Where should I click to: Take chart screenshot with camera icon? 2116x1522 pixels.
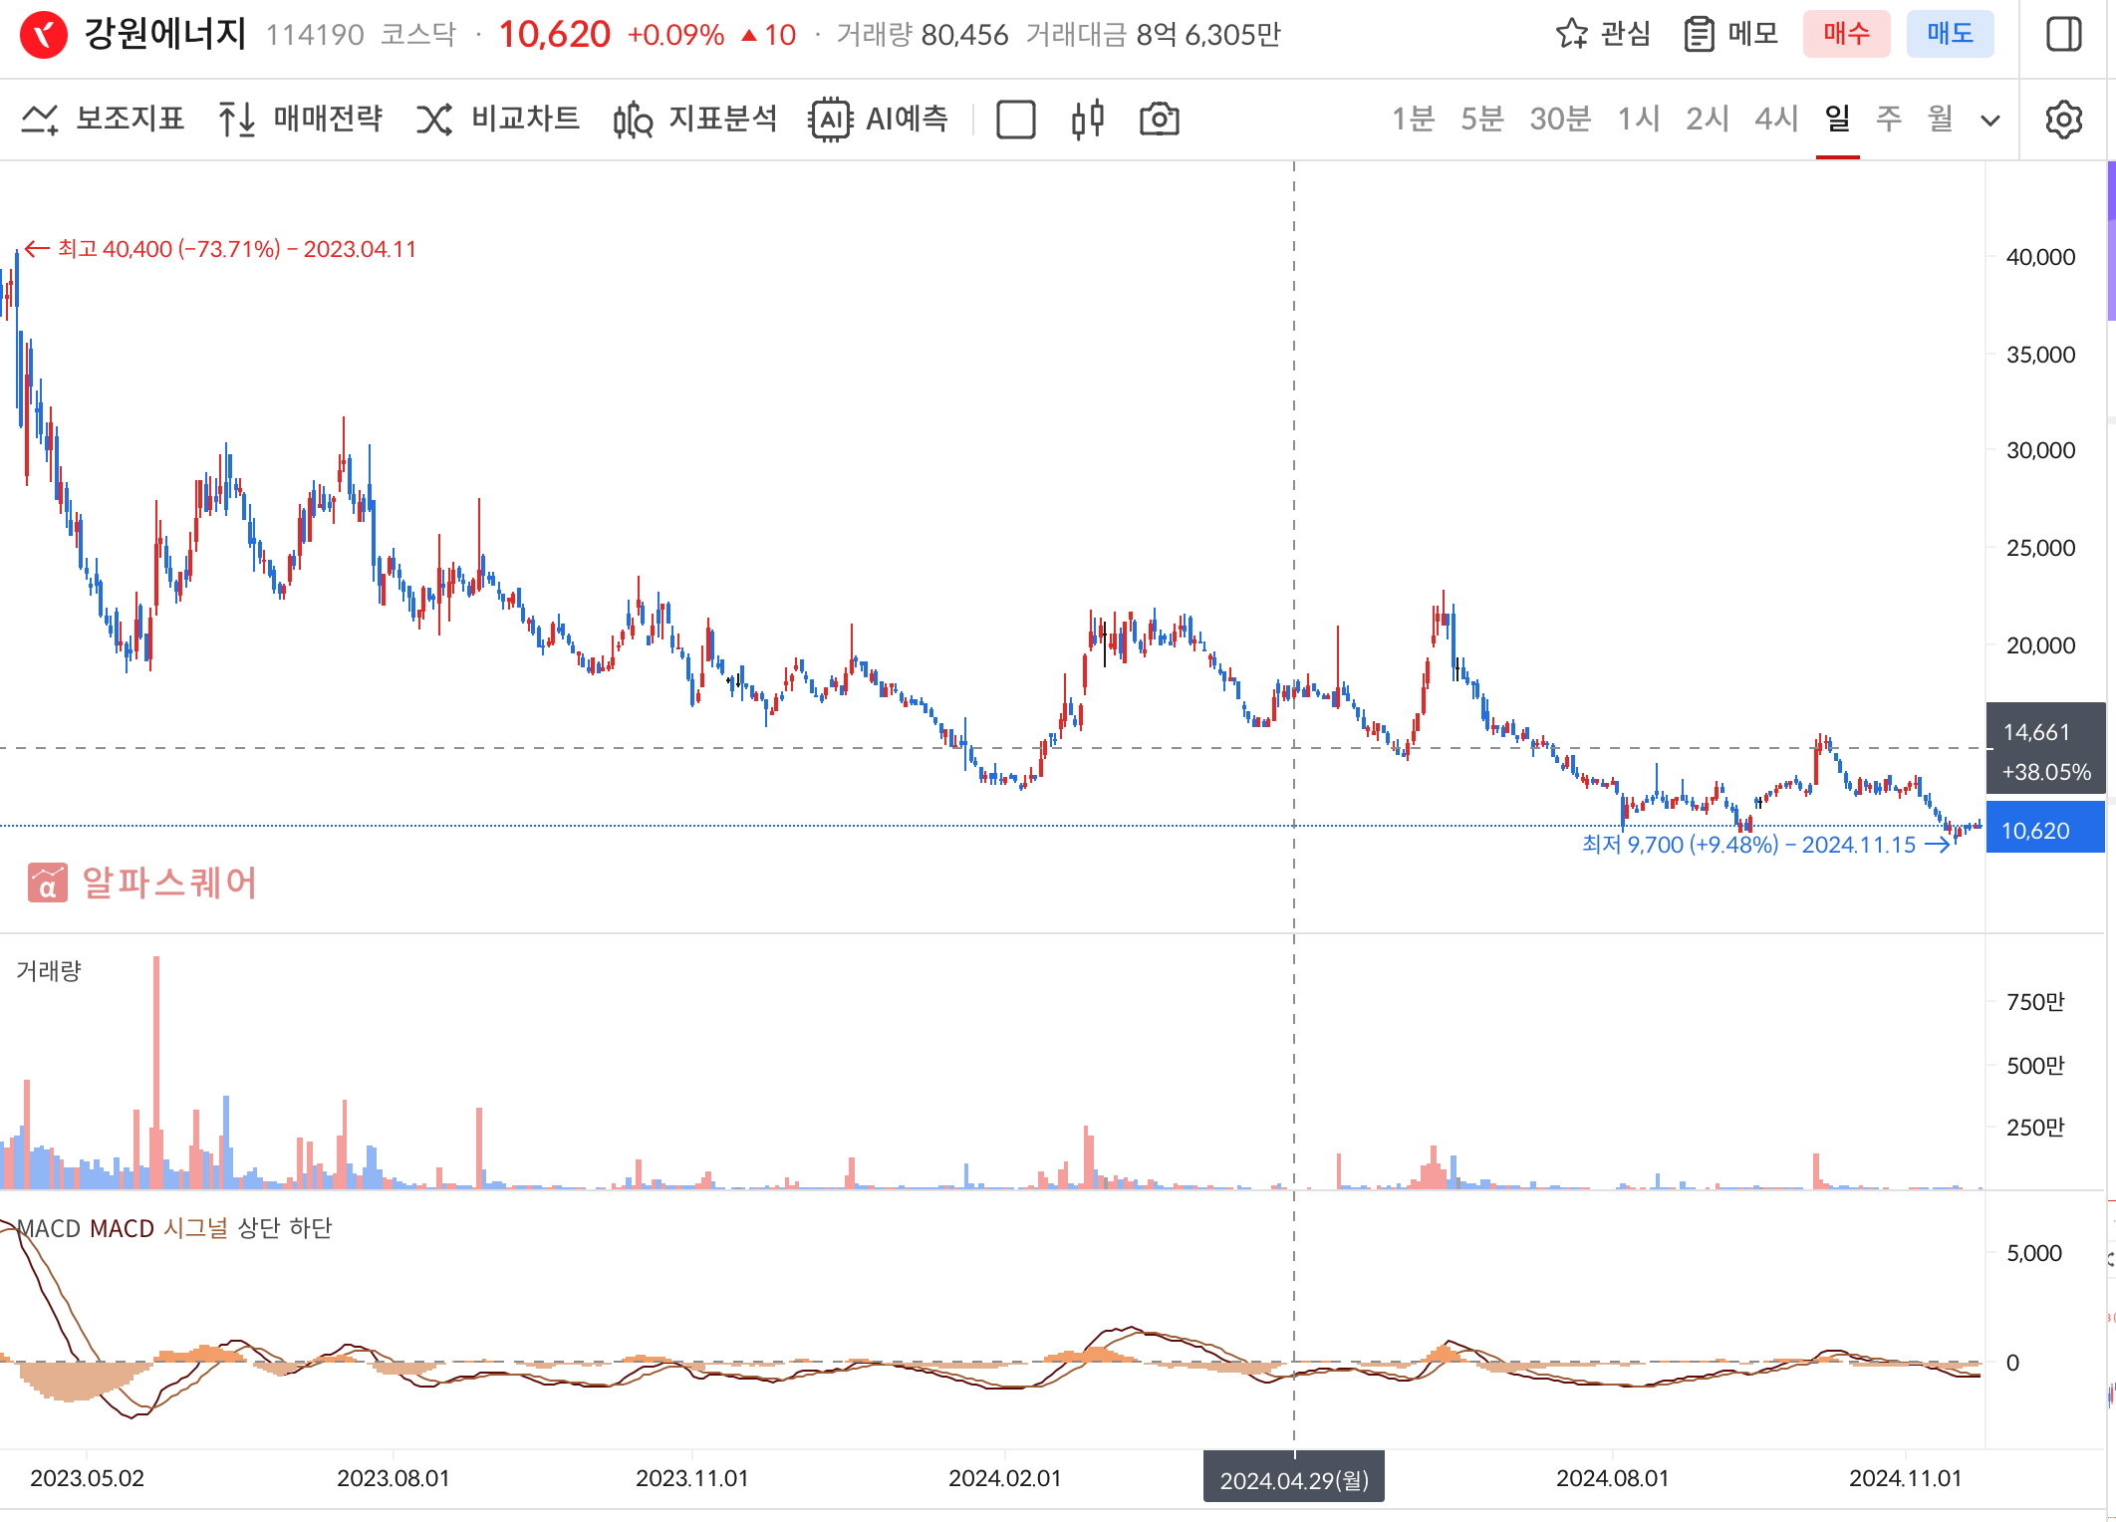pyautogui.click(x=1159, y=120)
